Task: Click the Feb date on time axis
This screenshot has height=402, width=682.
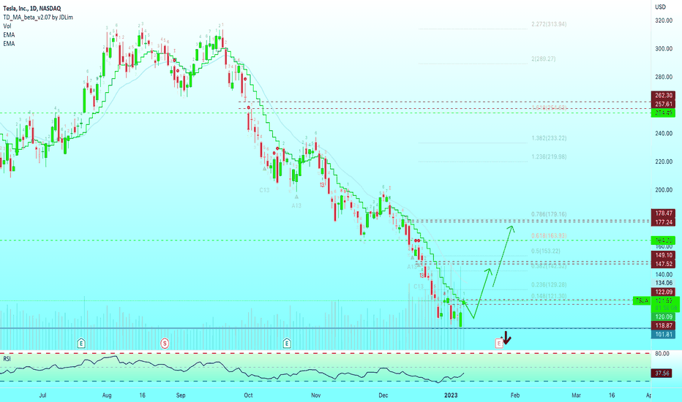Action: point(515,395)
